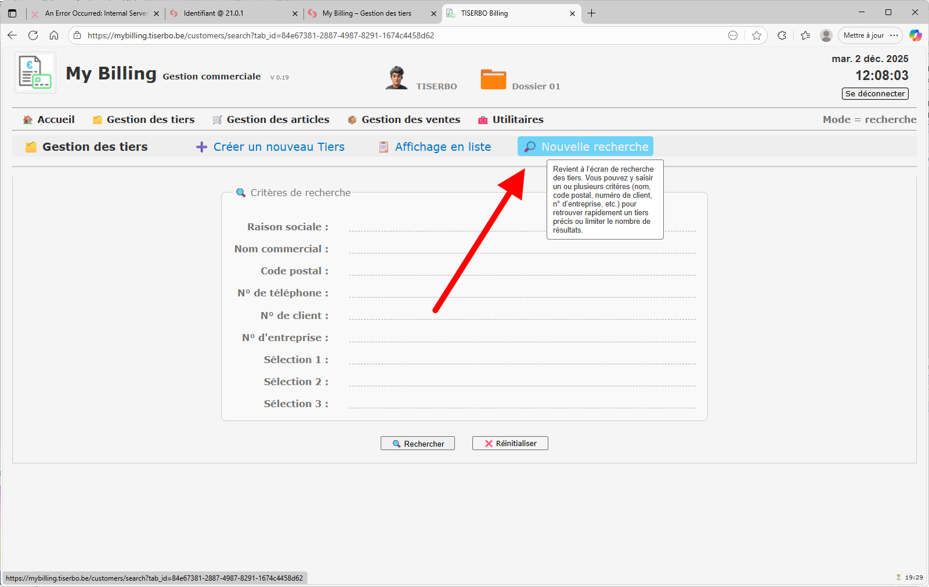Click the folder icon beside Gestion des tiers menu
Image resolution: width=929 pixels, height=587 pixels.
point(97,119)
